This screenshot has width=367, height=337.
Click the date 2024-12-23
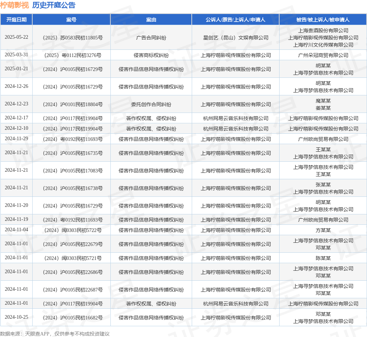coord(16,104)
